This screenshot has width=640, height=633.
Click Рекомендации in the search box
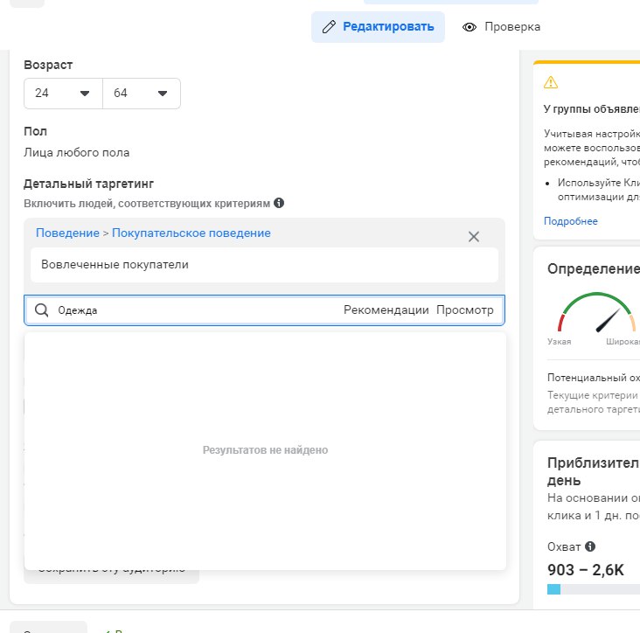coord(386,310)
